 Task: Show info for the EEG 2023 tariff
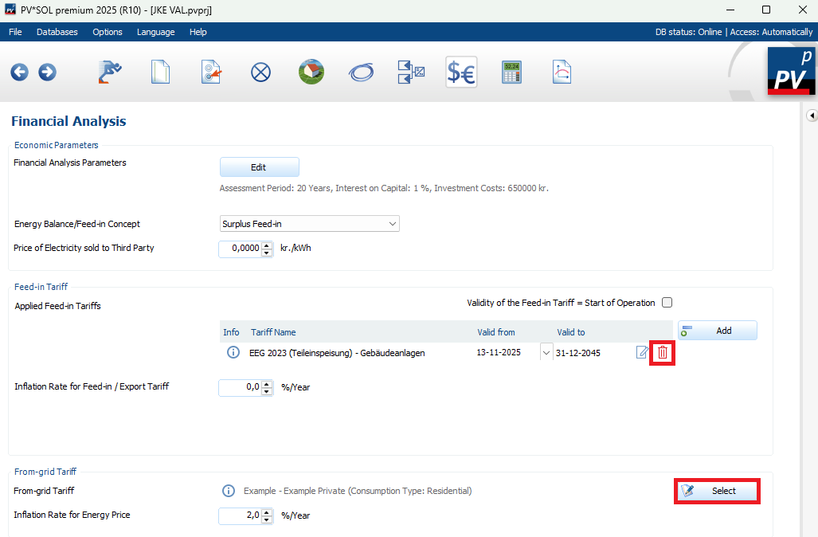(x=233, y=353)
